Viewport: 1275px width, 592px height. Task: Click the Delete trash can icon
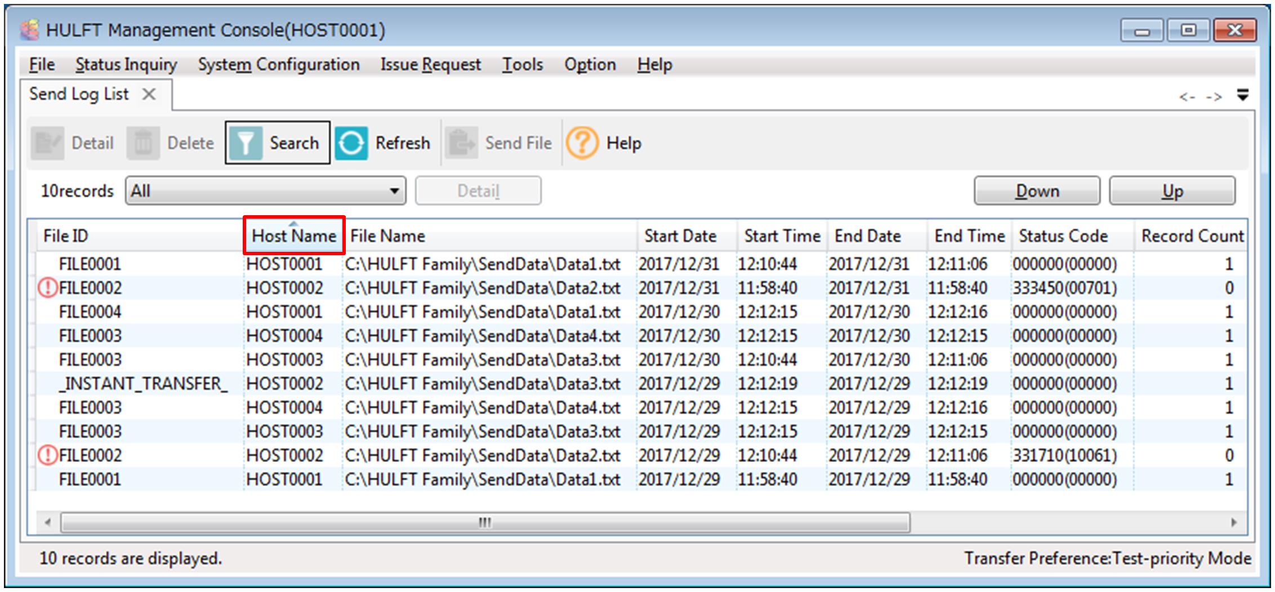point(143,143)
